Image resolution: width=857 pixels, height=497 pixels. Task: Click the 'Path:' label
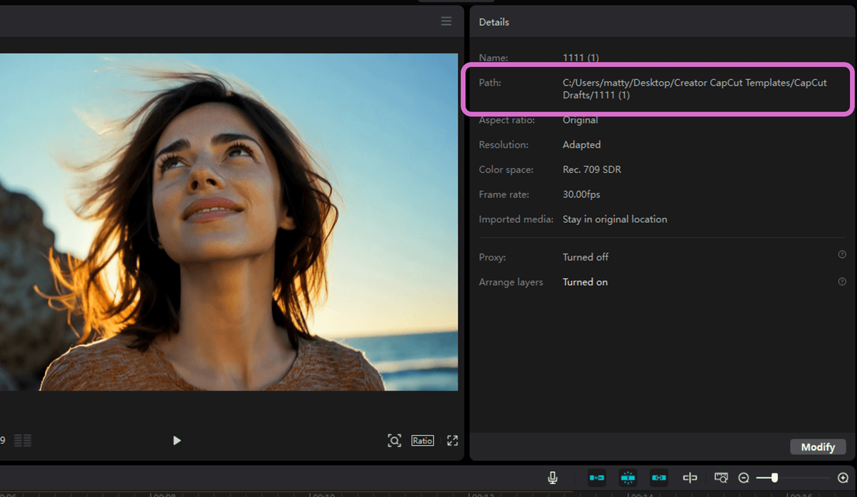(x=491, y=83)
